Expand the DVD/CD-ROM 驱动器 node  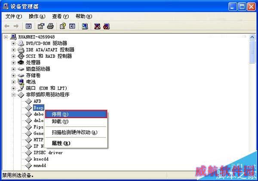(13, 43)
